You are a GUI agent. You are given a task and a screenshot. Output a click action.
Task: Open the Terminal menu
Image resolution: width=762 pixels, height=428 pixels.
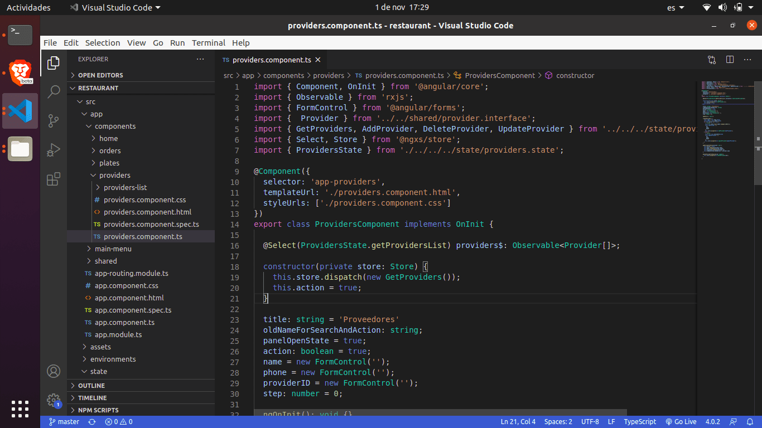tap(209, 43)
